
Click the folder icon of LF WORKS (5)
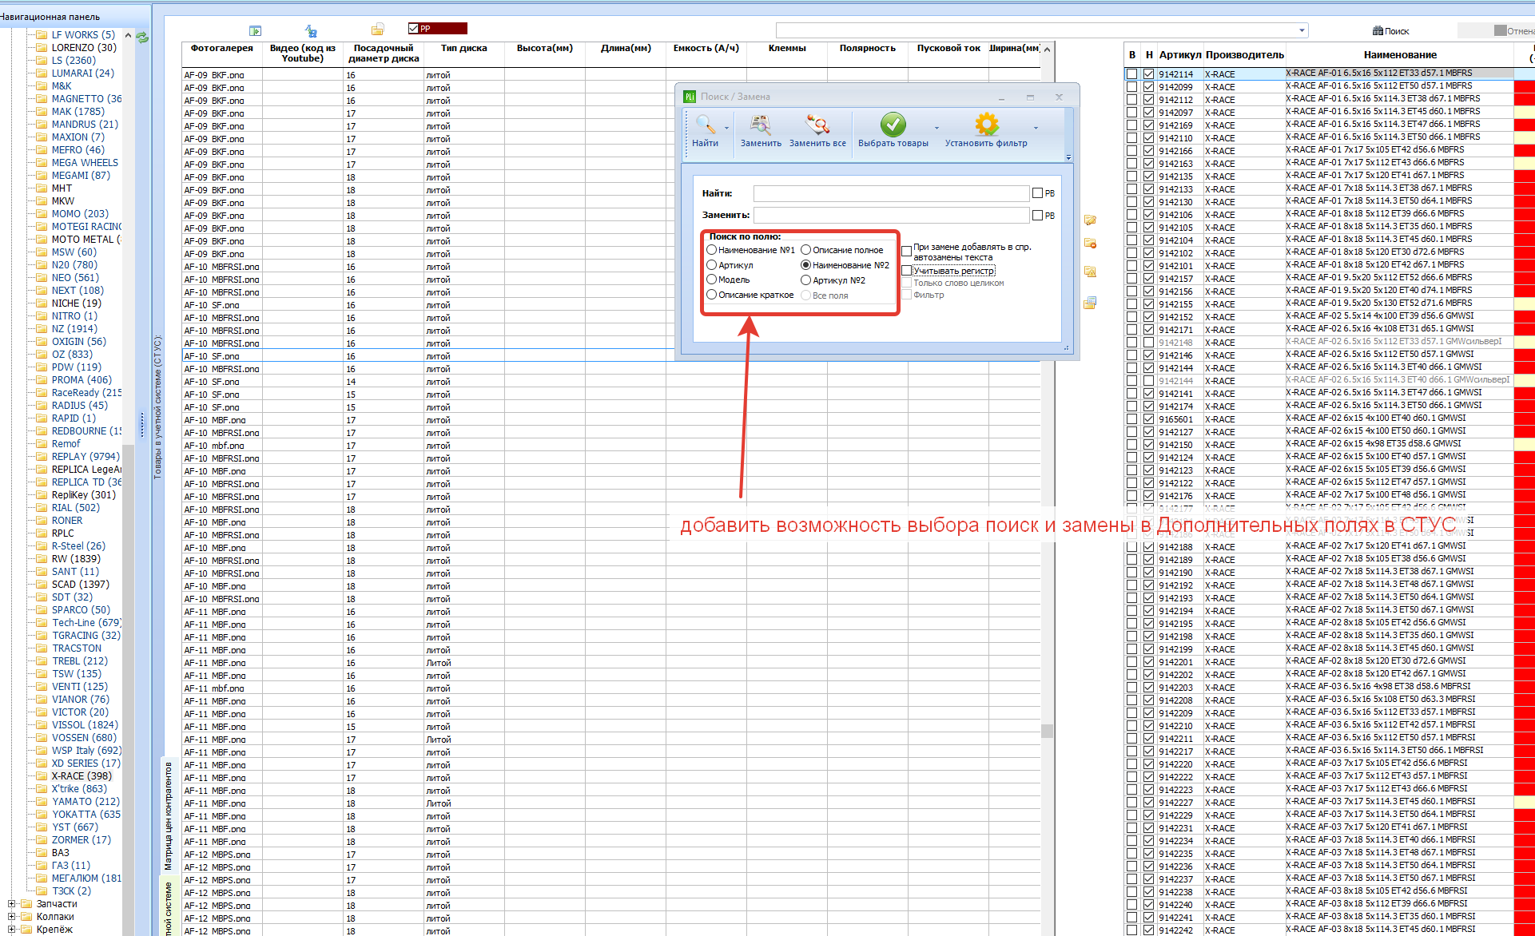(42, 34)
